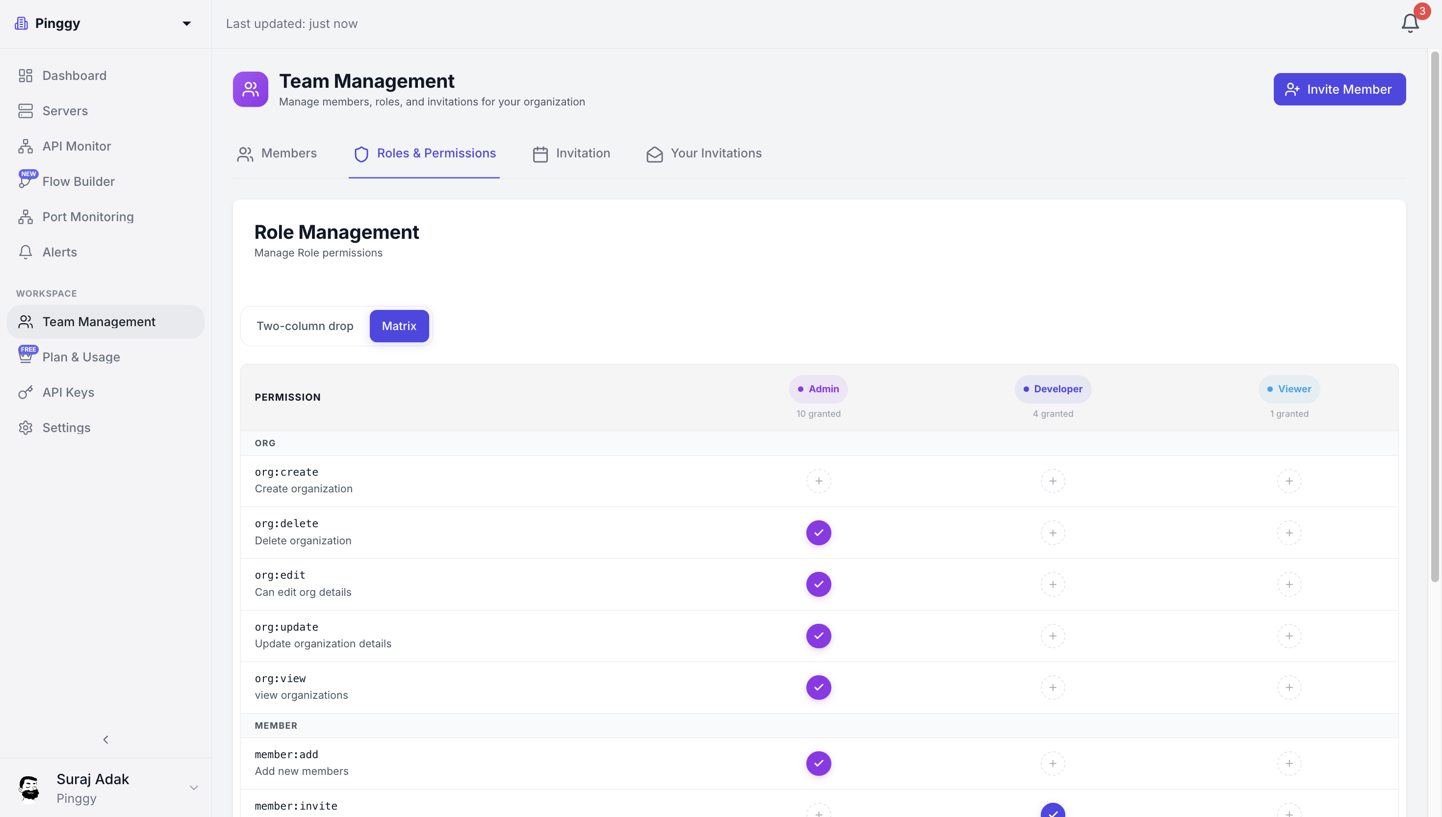Switch to the Members tab
The width and height of the screenshot is (1442, 817).
(277, 154)
